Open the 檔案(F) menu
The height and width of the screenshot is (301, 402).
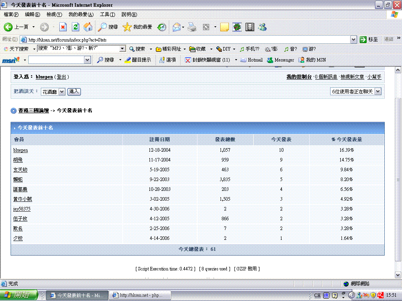[11, 15]
